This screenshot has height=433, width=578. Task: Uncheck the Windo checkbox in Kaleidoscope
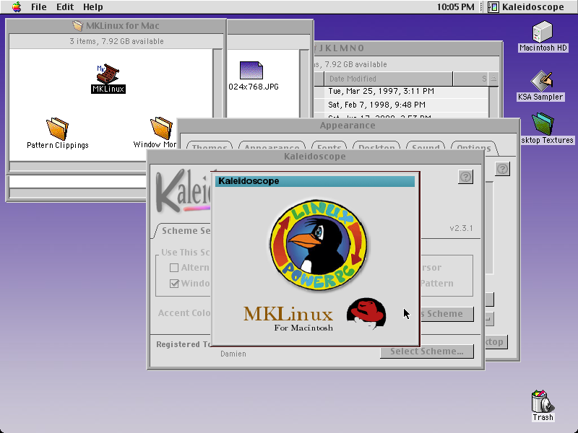coord(174,284)
